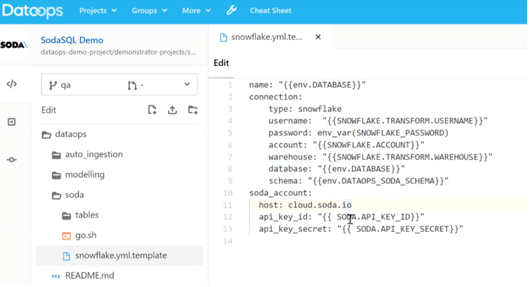Select the code edit sidebar icon

coord(11,84)
